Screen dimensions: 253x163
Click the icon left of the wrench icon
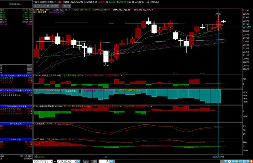point(244,161)
